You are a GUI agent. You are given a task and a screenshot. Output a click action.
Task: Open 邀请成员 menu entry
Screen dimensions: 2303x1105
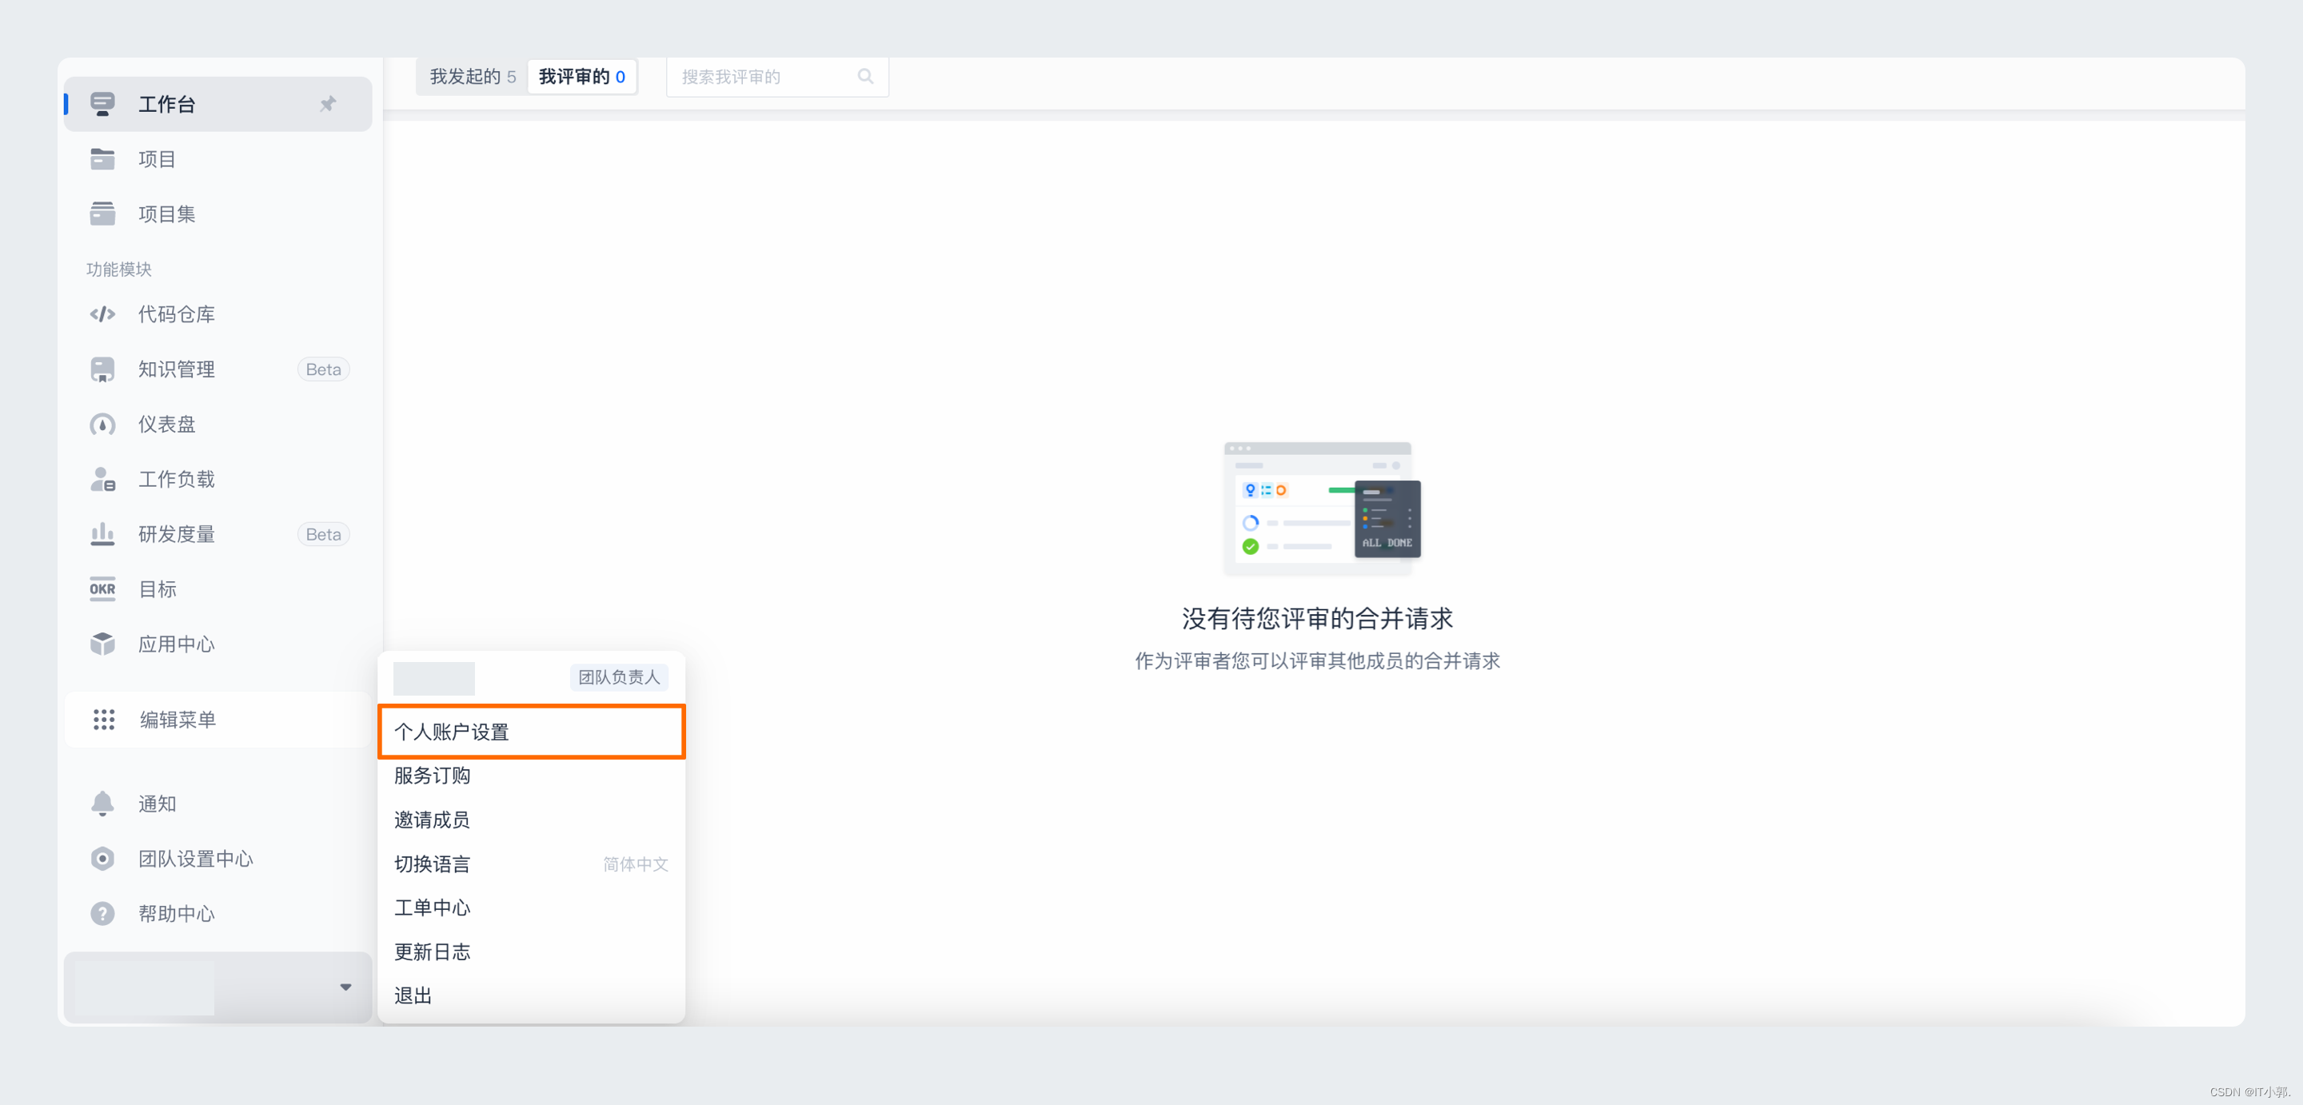click(x=433, y=819)
